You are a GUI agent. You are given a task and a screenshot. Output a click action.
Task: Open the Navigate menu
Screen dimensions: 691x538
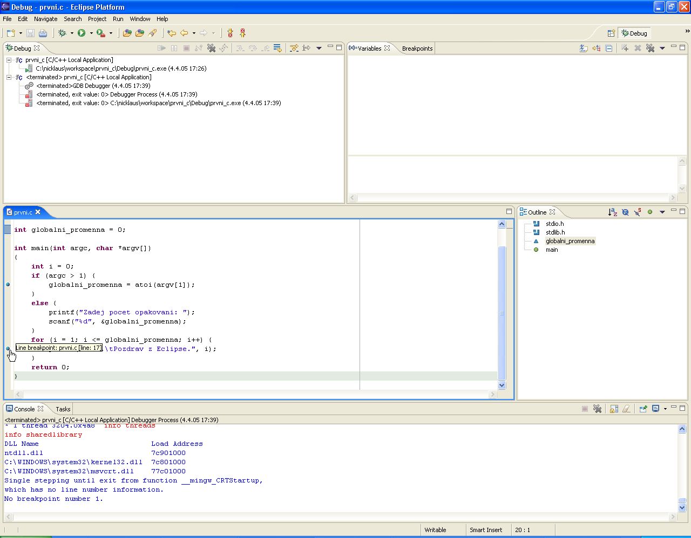click(45, 18)
